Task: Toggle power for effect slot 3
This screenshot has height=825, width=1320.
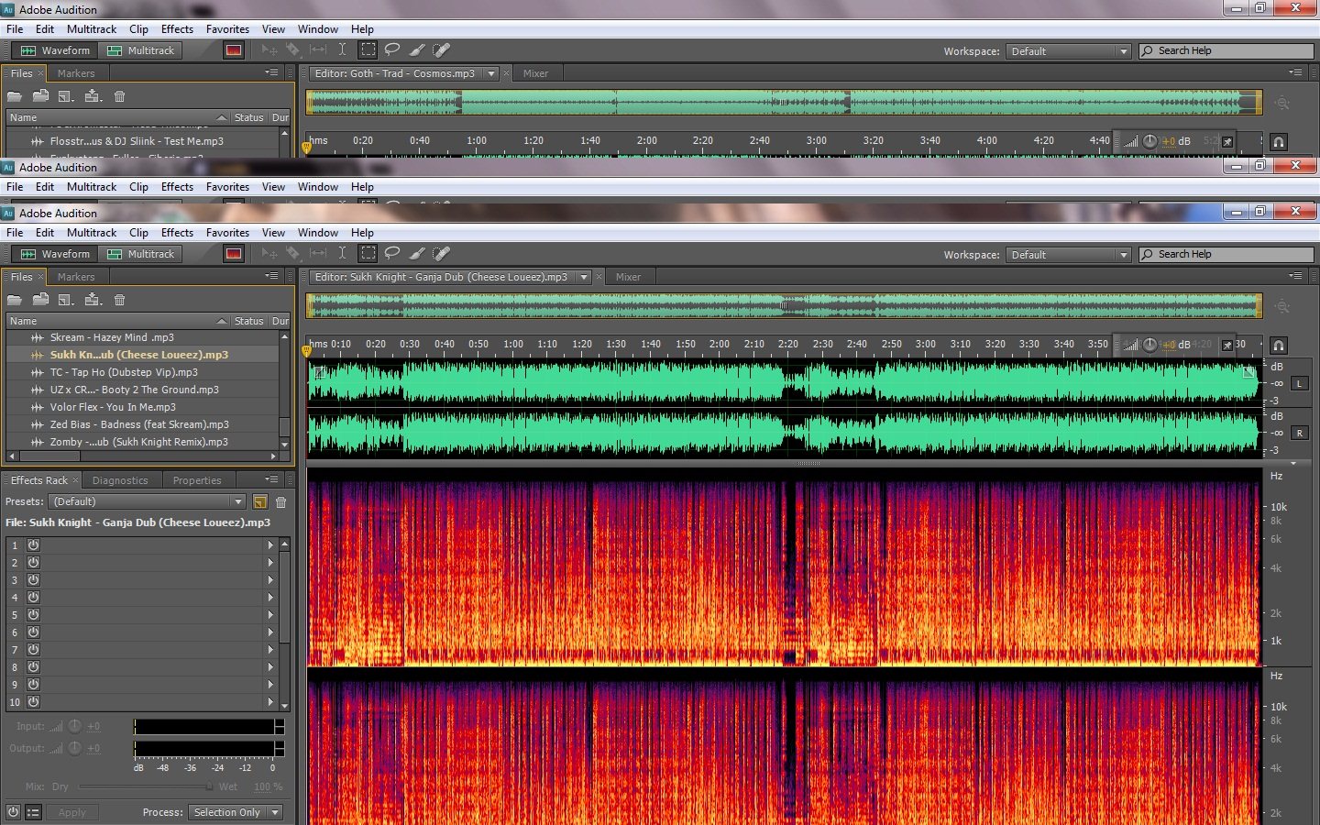Action: [x=33, y=579]
